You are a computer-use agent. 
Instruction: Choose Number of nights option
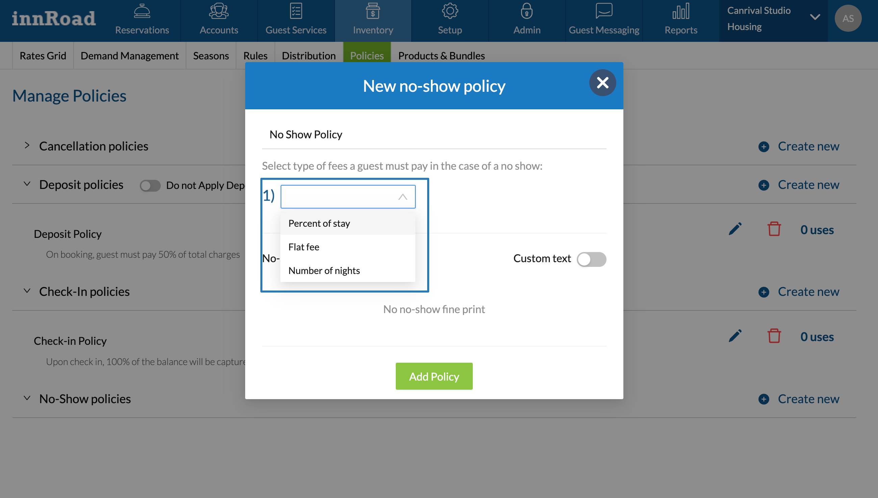pos(324,271)
